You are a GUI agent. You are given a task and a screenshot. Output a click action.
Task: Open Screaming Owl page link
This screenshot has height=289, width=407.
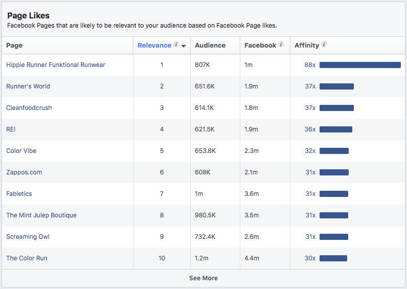click(28, 237)
